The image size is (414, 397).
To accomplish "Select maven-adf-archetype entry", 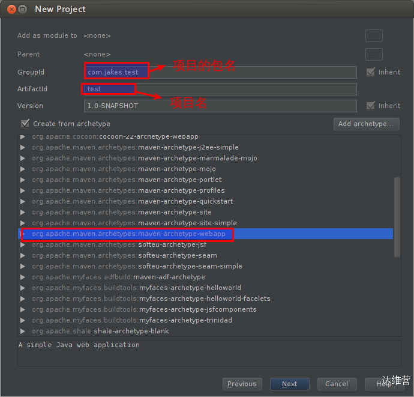I will pos(205,277).
